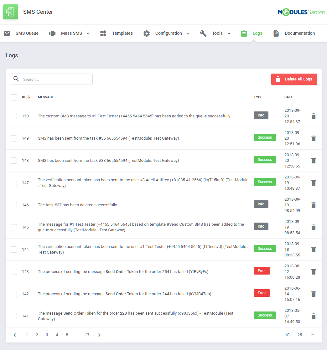Click the Success badge on log 141
The width and height of the screenshot is (327, 350).
pyautogui.click(x=265, y=315)
